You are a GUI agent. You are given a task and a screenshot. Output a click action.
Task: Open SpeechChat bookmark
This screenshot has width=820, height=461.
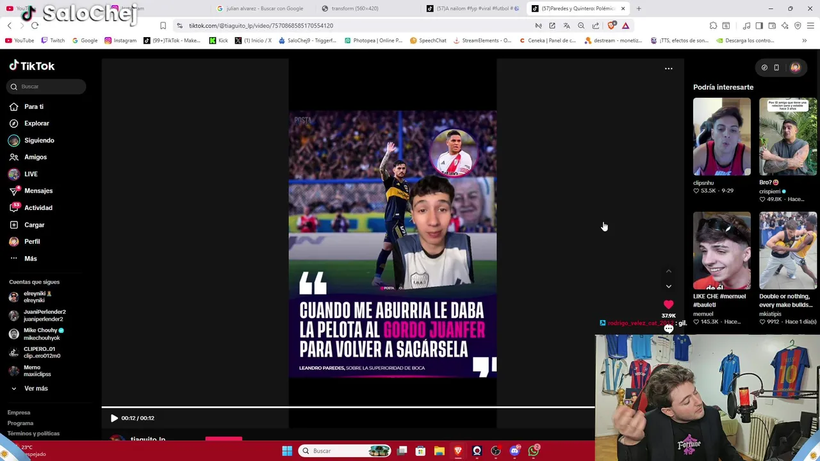click(x=428, y=40)
